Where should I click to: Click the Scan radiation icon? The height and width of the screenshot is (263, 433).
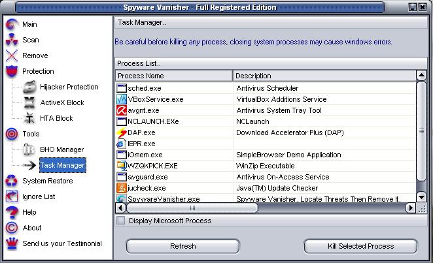[x=12, y=40]
